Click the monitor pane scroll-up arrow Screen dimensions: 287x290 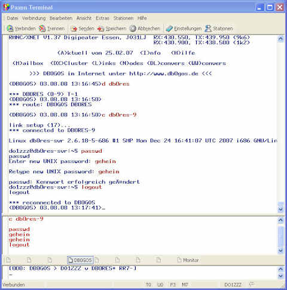tap(280, 269)
